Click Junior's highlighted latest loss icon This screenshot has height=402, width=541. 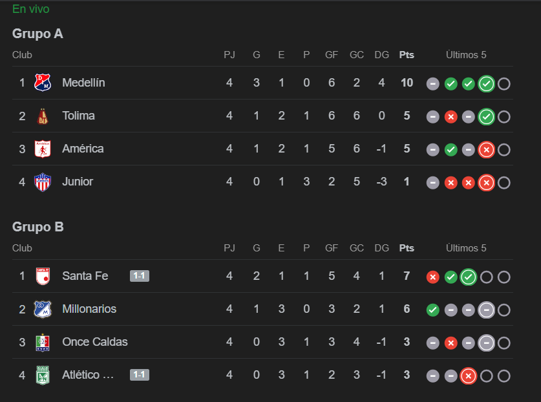pyautogui.click(x=486, y=183)
